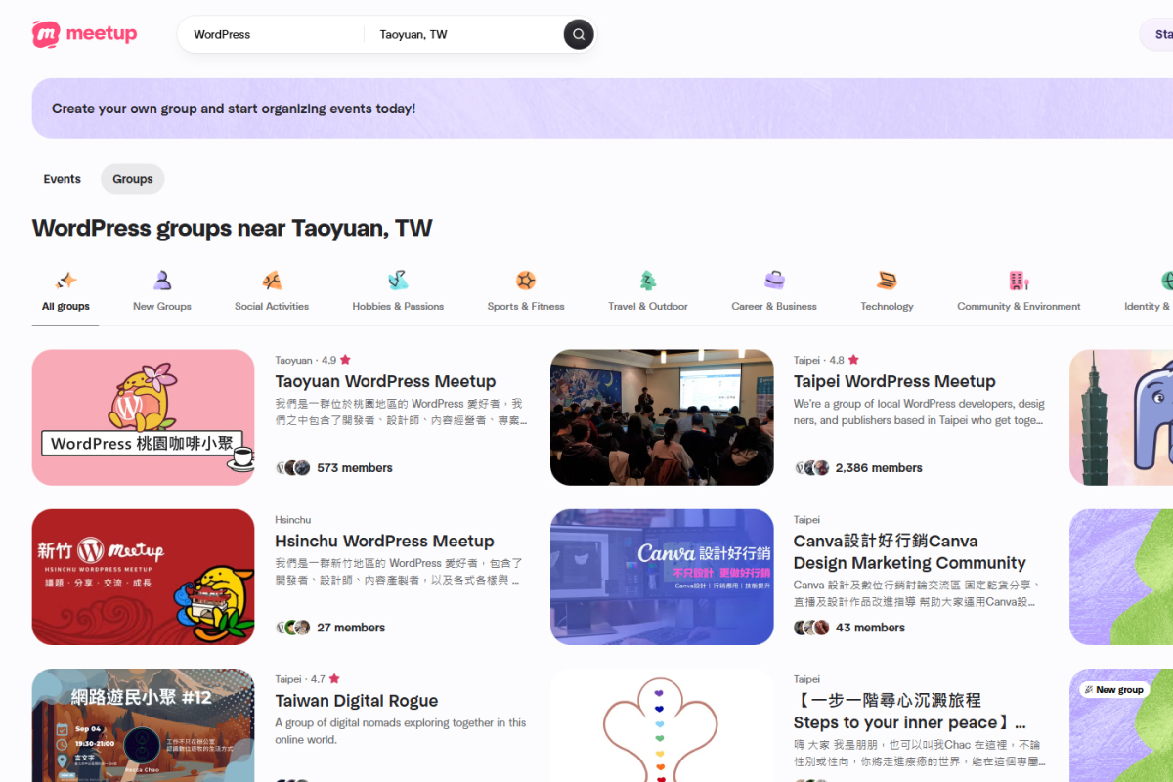This screenshot has height=782, width=1173.
Task: Open the Taipei 101 elephant thumbnail
Action: 1121,417
